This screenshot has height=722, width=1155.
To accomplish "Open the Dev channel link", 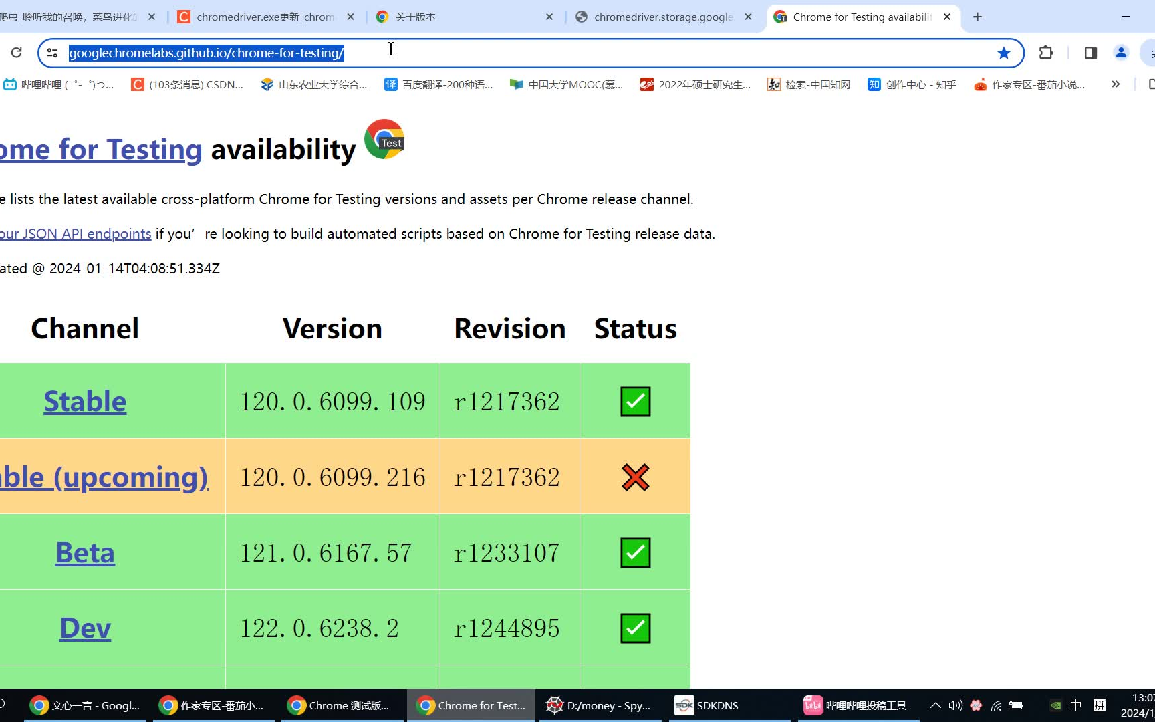I will pyautogui.click(x=85, y=628).
